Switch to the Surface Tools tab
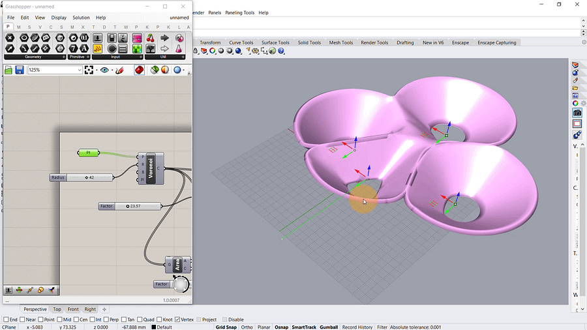The image size is (587, 330). pos(275,42)
